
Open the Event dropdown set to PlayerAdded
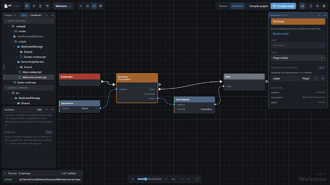pos(298,58)
